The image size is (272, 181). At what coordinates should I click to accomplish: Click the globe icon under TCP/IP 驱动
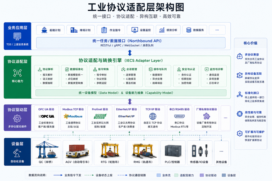(153, 116)
